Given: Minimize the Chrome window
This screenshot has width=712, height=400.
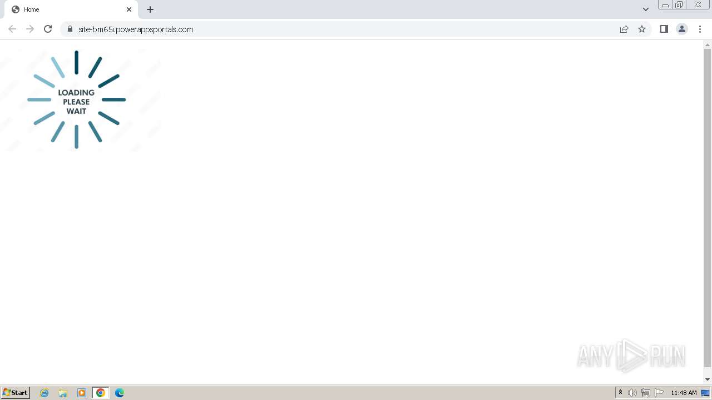Looking at the screenshot, I should [665, 5].
